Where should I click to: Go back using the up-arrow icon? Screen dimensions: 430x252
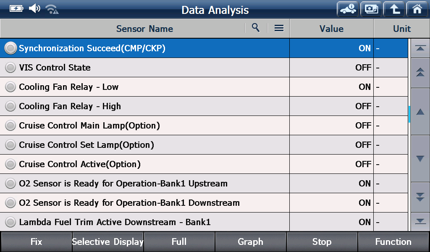click(x=394, y=9)
